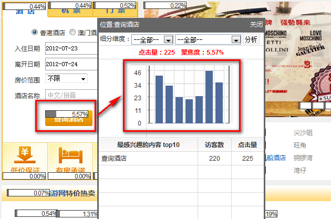Click the 有房承诺 bed icon
This screenshot has width=331, height=219.
click(70, 155)
